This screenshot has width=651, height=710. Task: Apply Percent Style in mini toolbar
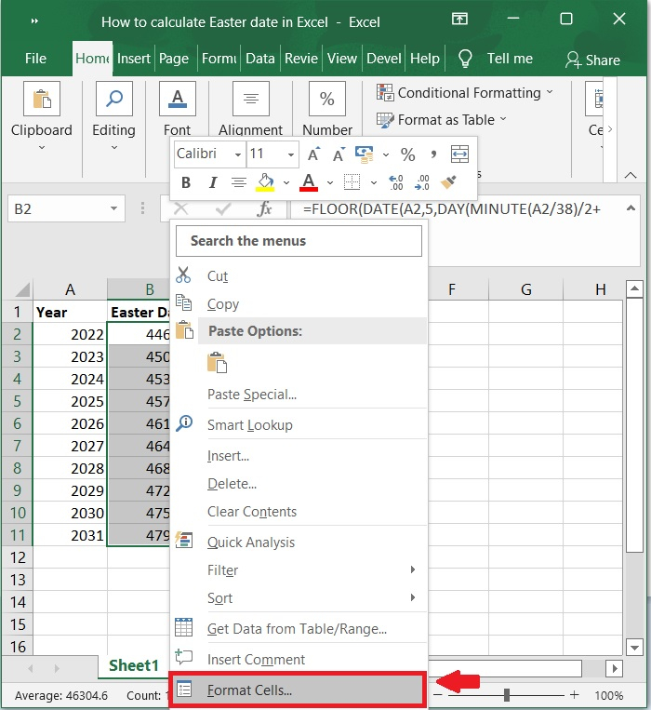tap(407, 154)
